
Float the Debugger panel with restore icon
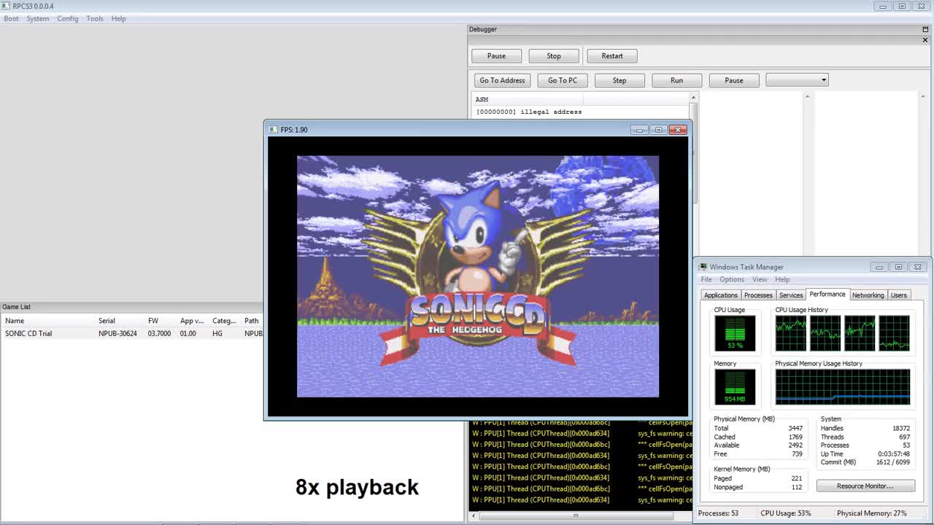tap(925, 29)
